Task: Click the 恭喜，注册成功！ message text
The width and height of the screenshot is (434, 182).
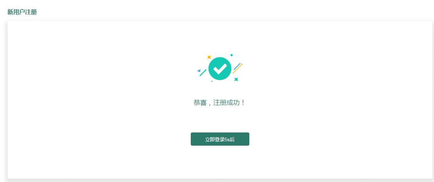Action: tap(219, 103)
